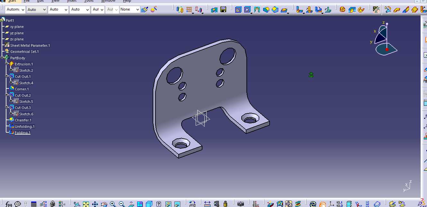Click the Fit All In icon
Viewport: 427px width, 207px height.
86,204
